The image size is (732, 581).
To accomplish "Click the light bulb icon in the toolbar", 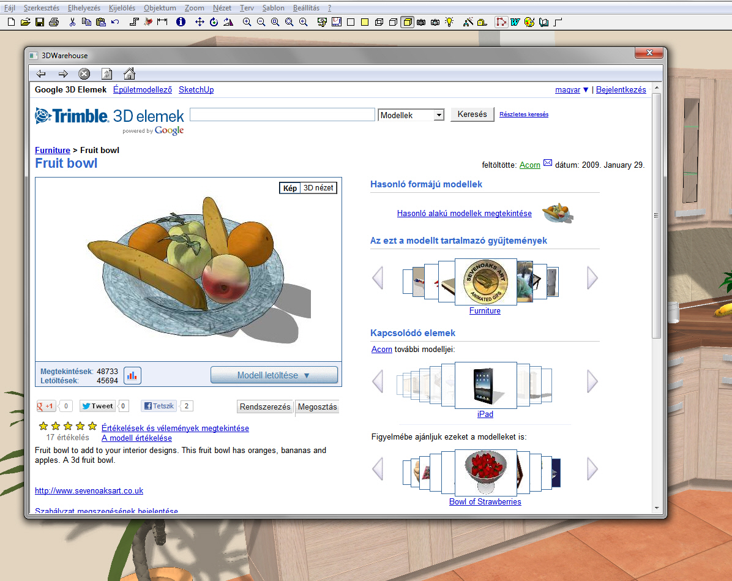I will (x=450, y=22).
